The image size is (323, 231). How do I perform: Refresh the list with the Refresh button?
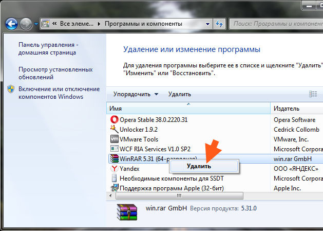click(x=219, y=24)
